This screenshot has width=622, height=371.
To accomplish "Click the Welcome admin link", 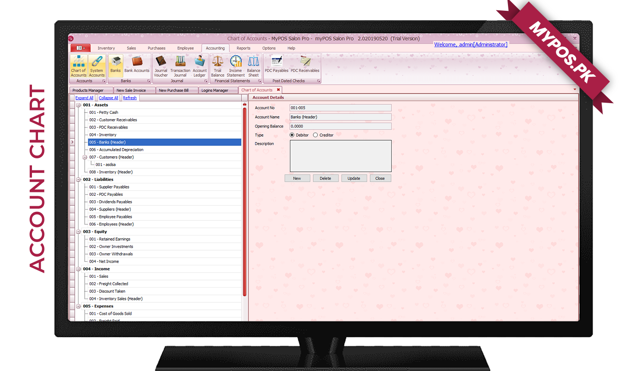I will click(471, 44).
